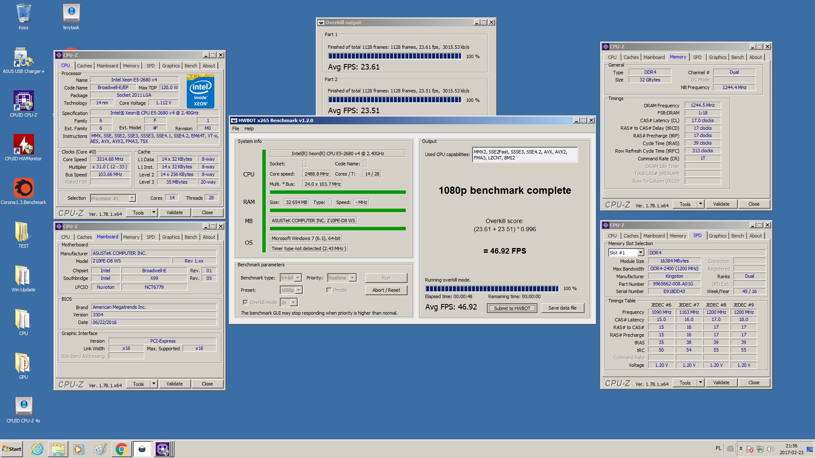The height and width of the screenshot is (458, 815).
Task: Open the tinytask desktop shortcut
Action: 71,17
